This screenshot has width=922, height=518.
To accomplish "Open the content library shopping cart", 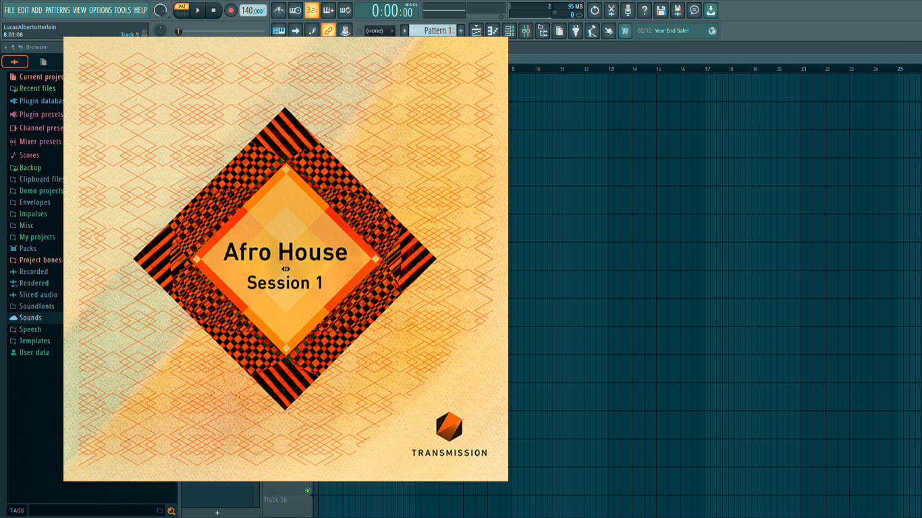I will [x=625, y=30].
